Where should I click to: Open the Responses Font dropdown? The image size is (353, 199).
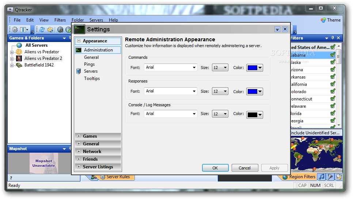point(171,91)
